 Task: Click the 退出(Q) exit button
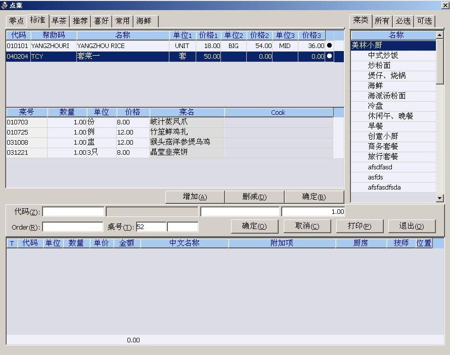pos(412,226)
